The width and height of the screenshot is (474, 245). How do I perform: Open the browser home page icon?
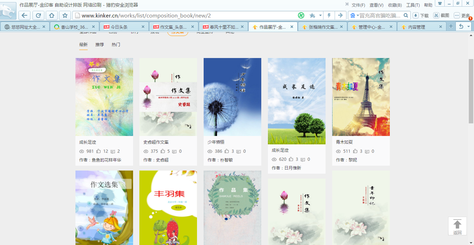tap(52, 15)
